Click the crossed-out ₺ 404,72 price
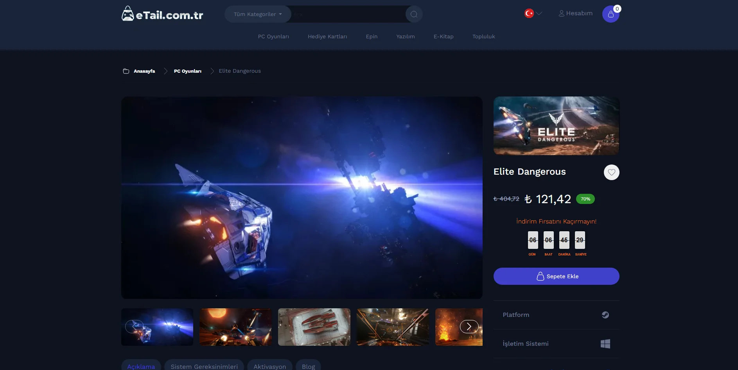Image resolution: width=738 pixels, height=370 pixels. [x=506, y=199]
